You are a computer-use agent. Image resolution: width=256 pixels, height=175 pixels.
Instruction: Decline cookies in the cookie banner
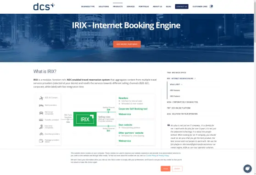tap(177, 169)
